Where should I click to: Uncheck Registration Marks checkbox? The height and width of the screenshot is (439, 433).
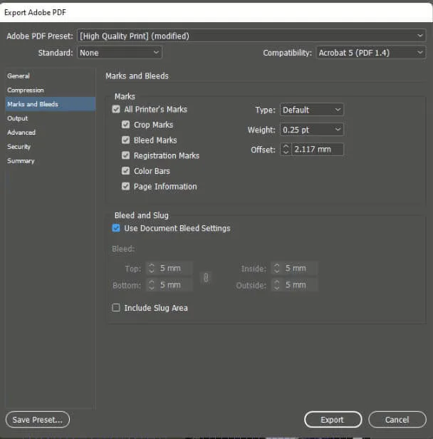126,155
